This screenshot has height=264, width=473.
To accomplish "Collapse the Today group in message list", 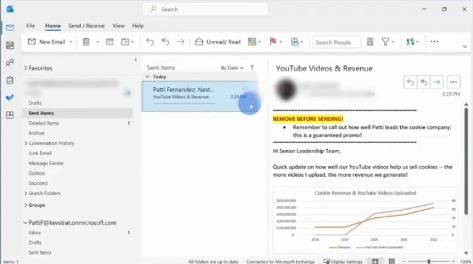I will [x=147, y=77].
